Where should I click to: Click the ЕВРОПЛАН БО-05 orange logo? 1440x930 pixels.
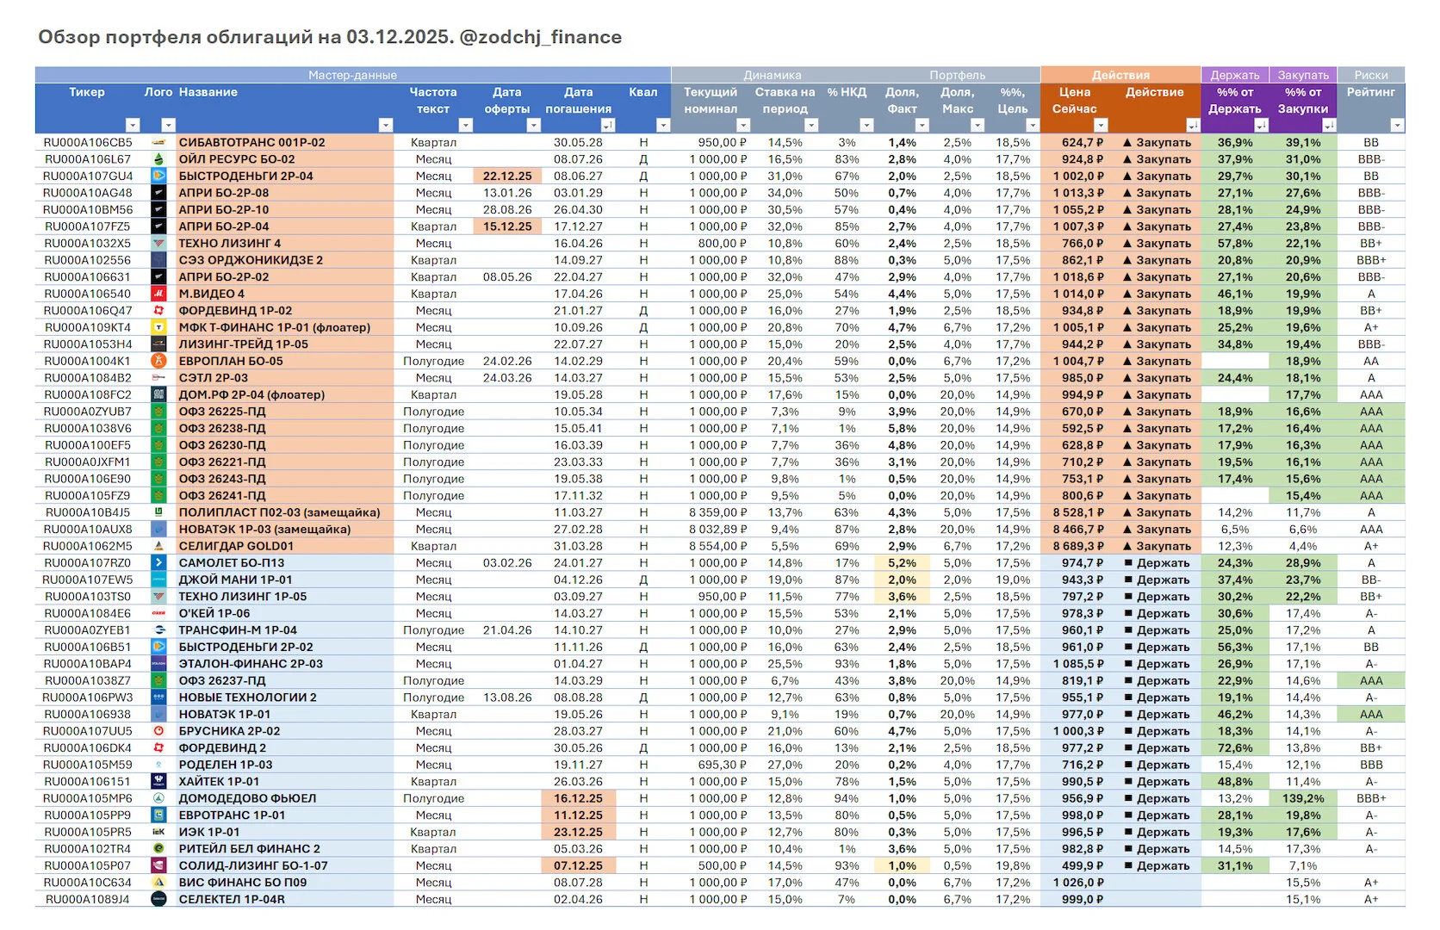pyautogui.click(x=158, y=361)
